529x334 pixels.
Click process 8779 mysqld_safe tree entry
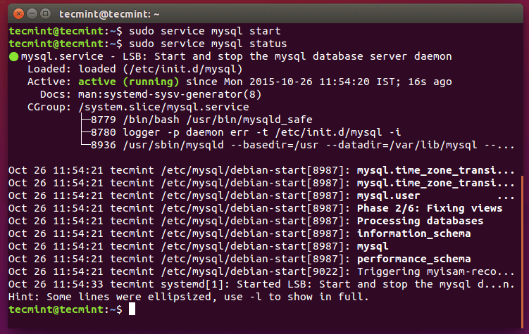(x=201, y=120)
